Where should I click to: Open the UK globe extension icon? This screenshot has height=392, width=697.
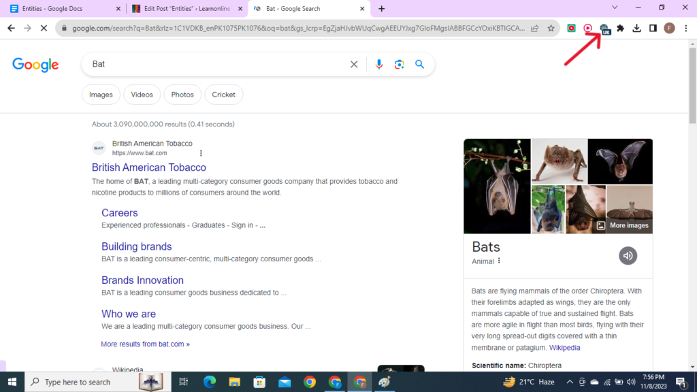[604, 29]
